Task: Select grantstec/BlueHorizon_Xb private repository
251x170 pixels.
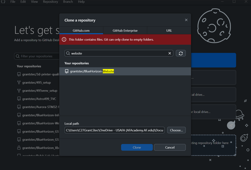Action: 38,148
